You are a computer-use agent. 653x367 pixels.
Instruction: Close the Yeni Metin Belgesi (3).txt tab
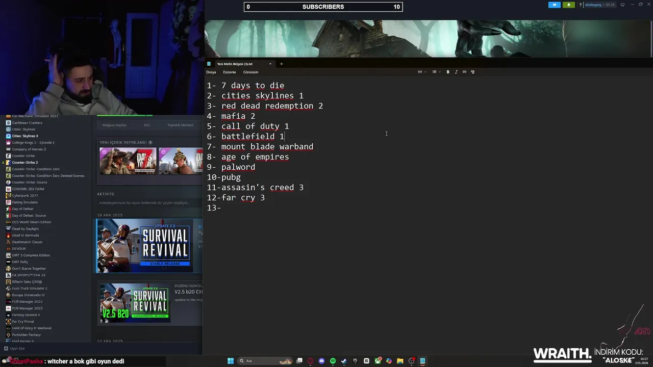pos(270,64)
